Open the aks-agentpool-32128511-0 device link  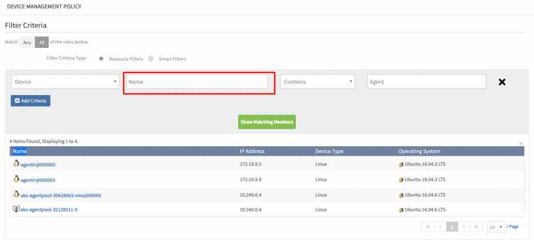click(x=49, y=209)
